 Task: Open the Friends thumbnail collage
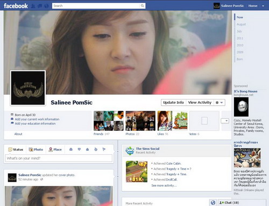(109, 120)
